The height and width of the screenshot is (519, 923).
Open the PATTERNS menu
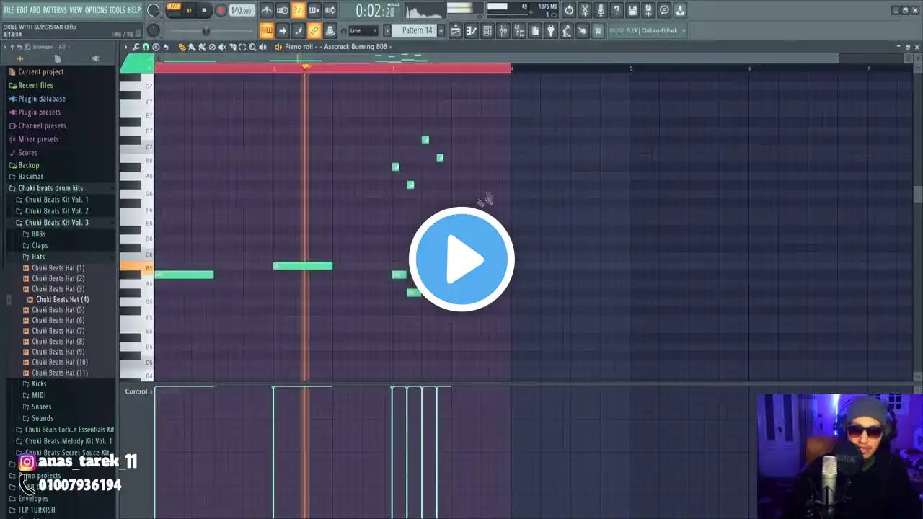click(x=55, y=10)
